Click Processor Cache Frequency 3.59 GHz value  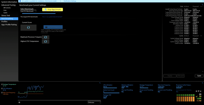(x=179, y=87)
